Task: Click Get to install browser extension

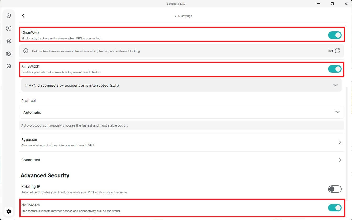Action: [330, 51]
